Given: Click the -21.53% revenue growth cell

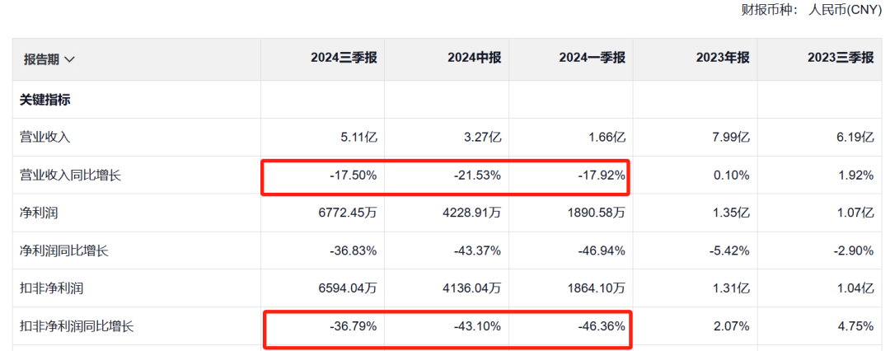Looking at the screenshot, I should [x=478, y=175].
